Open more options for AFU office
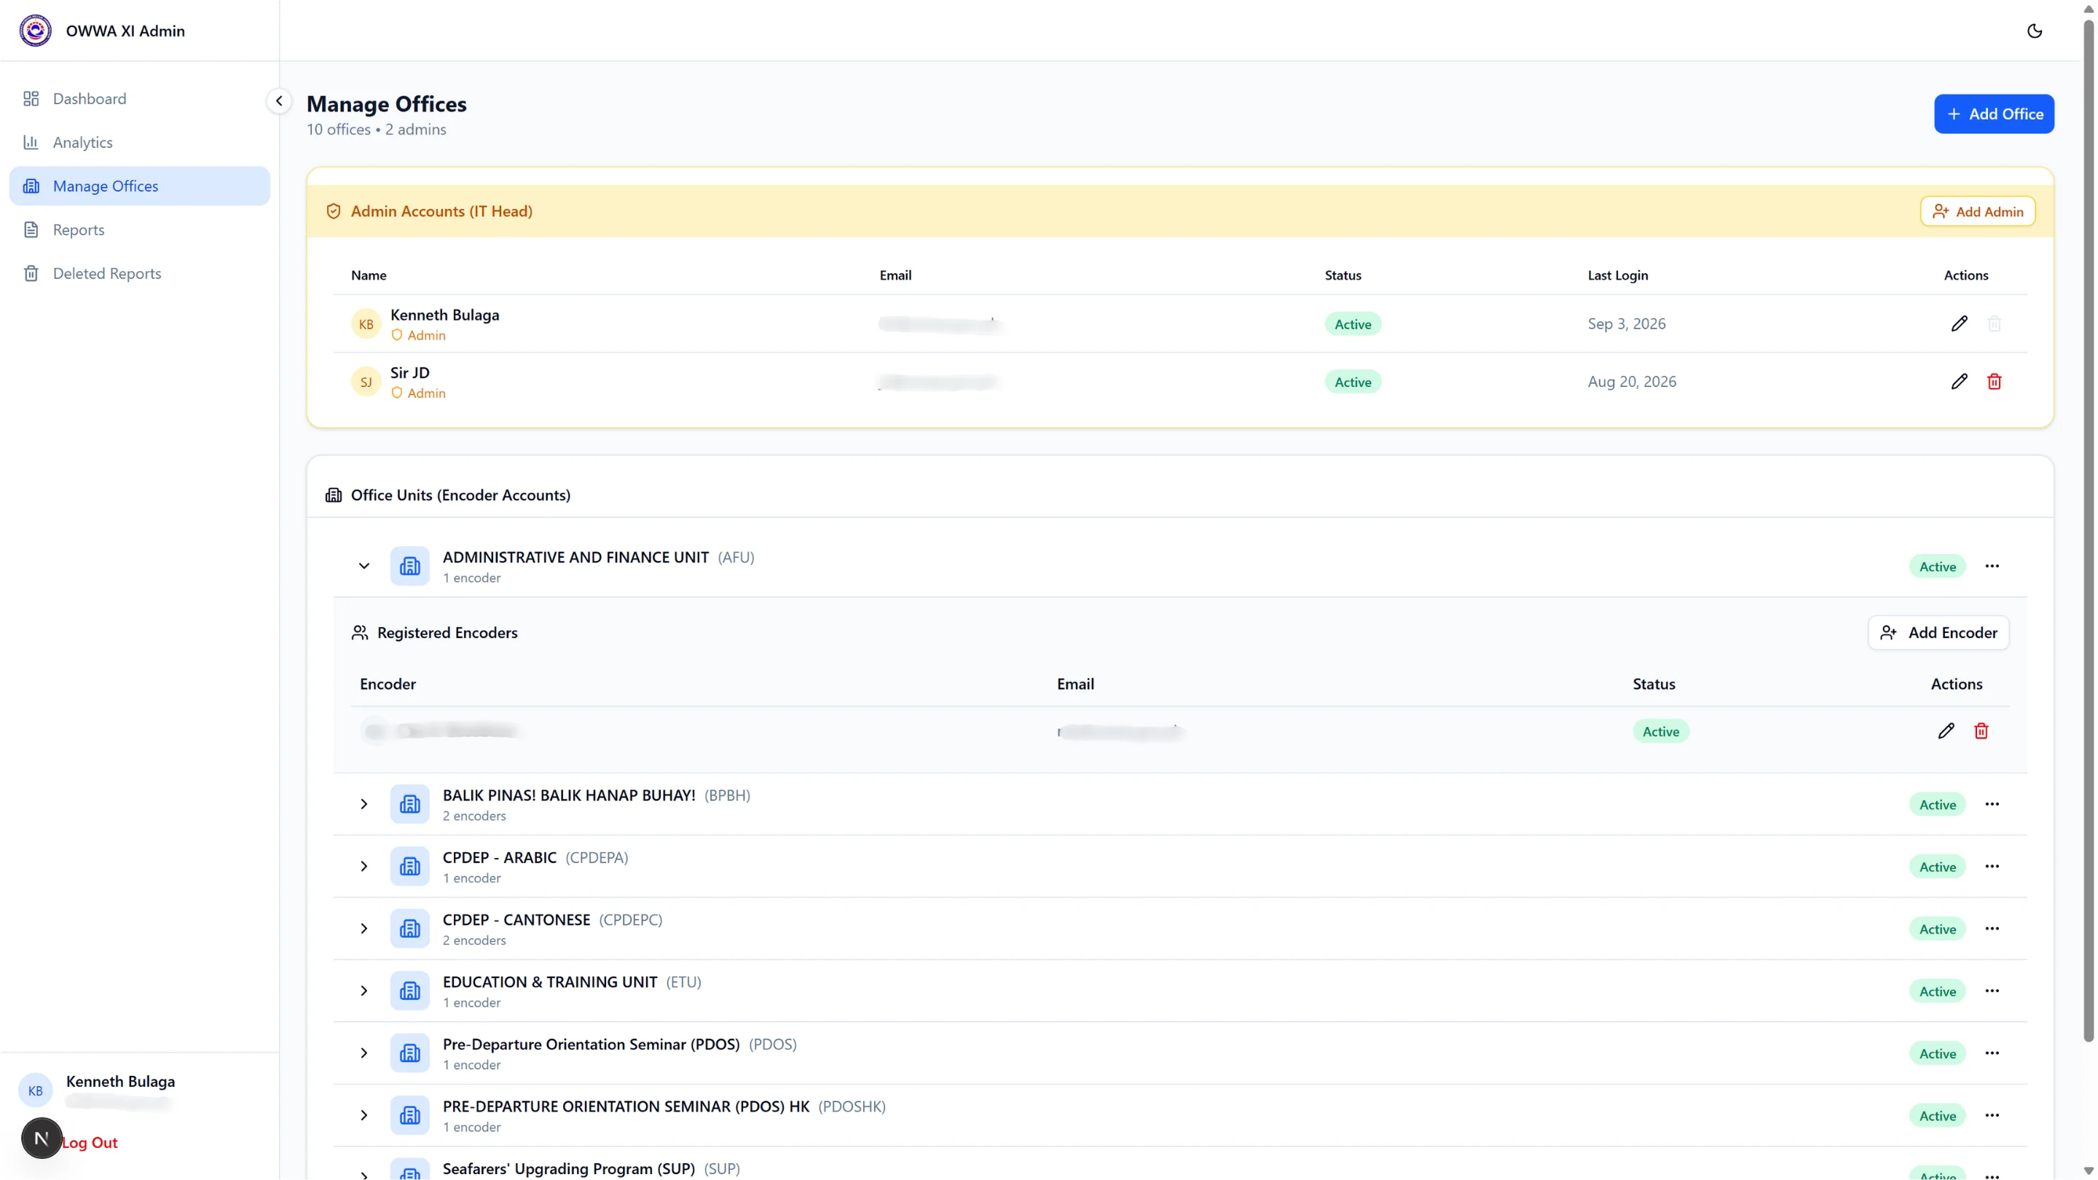This screenshot has height=1180, width=2098. point(1992,566)
